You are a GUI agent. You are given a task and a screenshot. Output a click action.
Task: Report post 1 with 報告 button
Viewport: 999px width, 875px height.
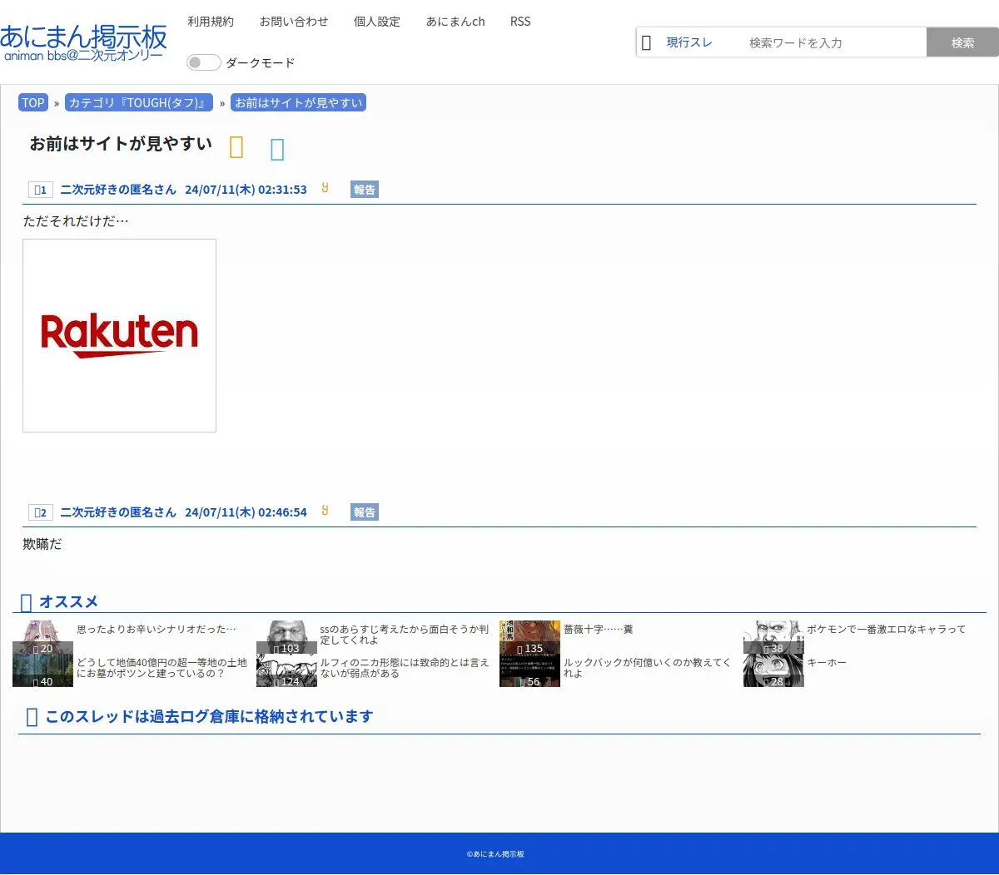pyautogui.click(x=365, y=190)
